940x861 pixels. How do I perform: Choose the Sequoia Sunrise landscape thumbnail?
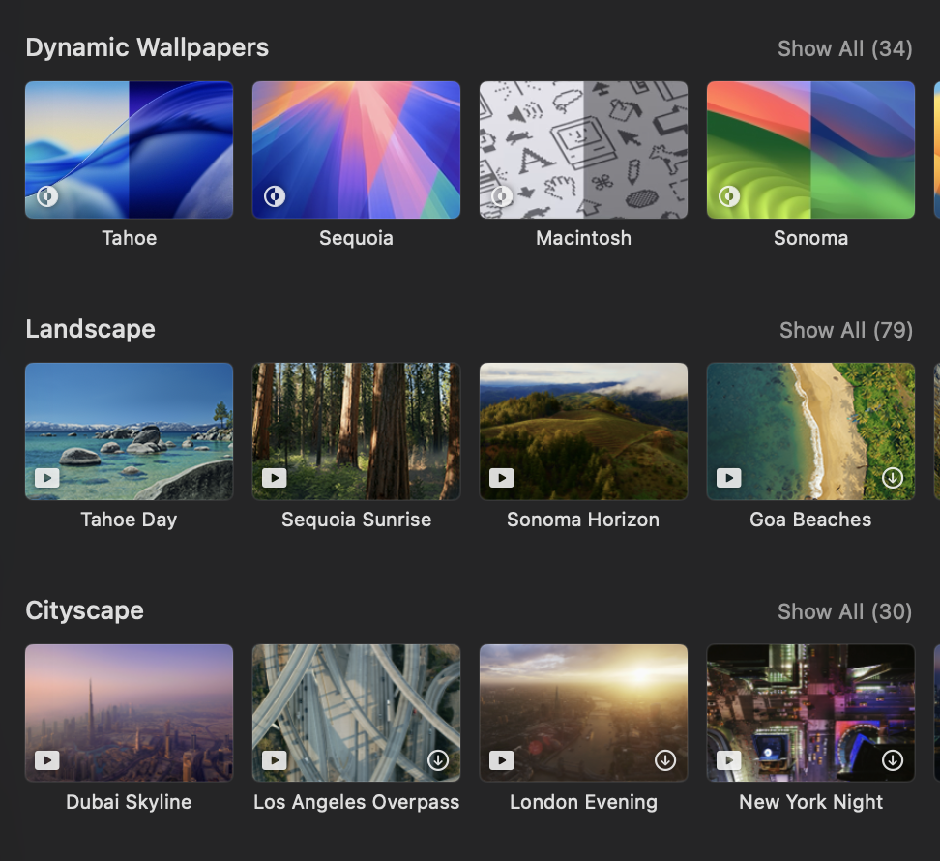coord(356,431)
